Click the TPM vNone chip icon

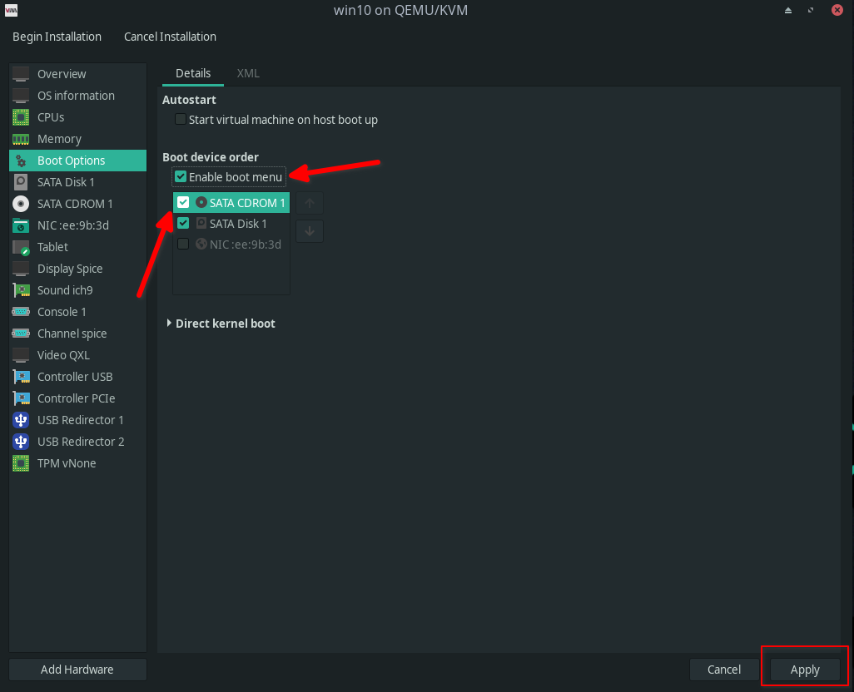21,463
